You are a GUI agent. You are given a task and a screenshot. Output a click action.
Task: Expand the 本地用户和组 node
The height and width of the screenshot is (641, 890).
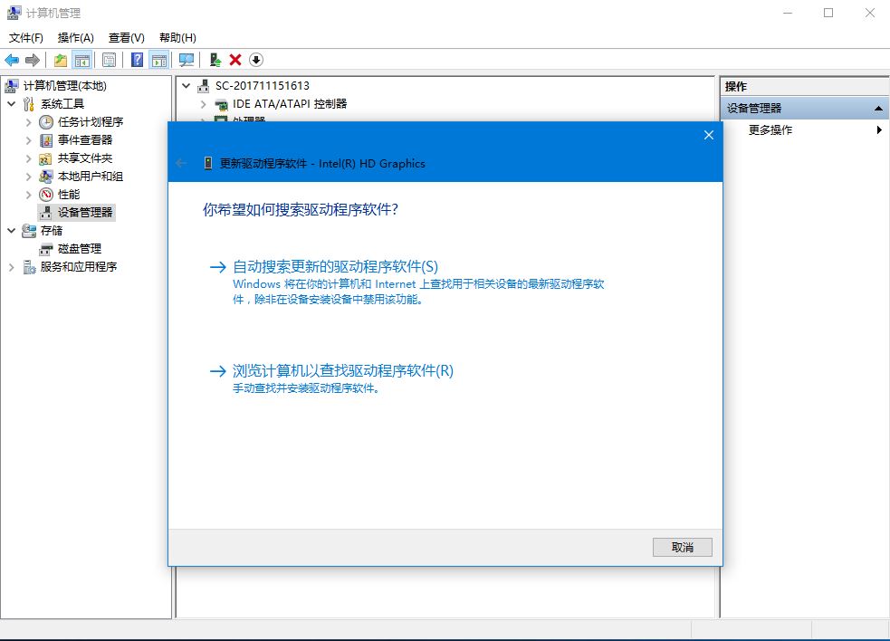click(28, 177)
